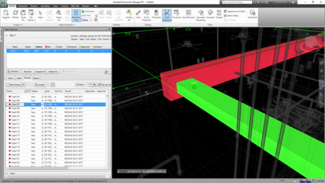This screenshot has width=325, height=183.
Task: Click the Reset All button in Clash Detective
Action: [x=27, y=72]
